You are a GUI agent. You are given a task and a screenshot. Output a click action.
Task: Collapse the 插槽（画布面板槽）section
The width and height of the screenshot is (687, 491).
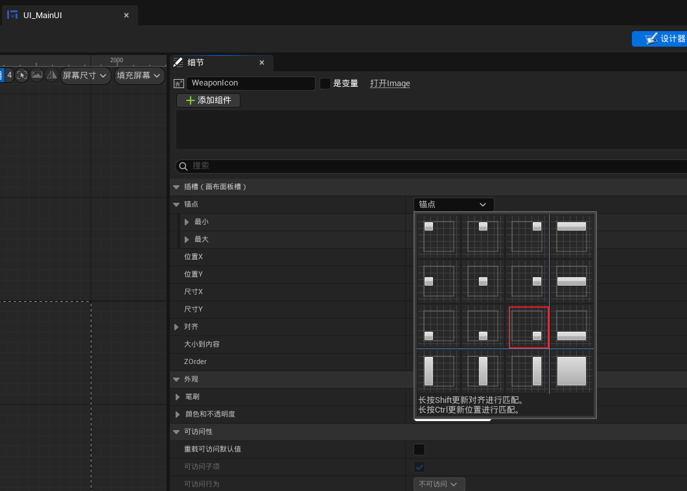point(176,187)
